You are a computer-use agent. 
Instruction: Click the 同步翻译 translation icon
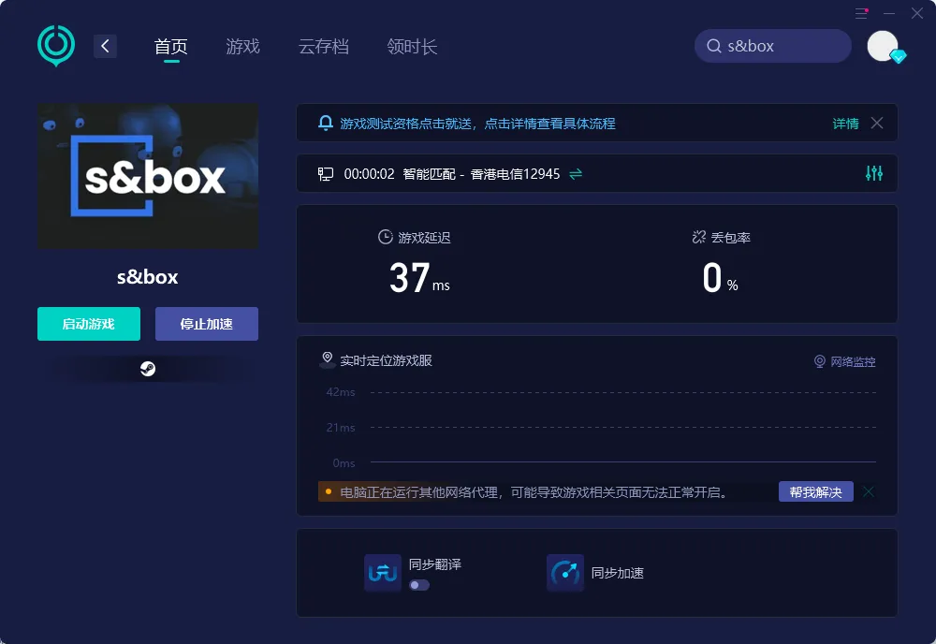(383, 573)
